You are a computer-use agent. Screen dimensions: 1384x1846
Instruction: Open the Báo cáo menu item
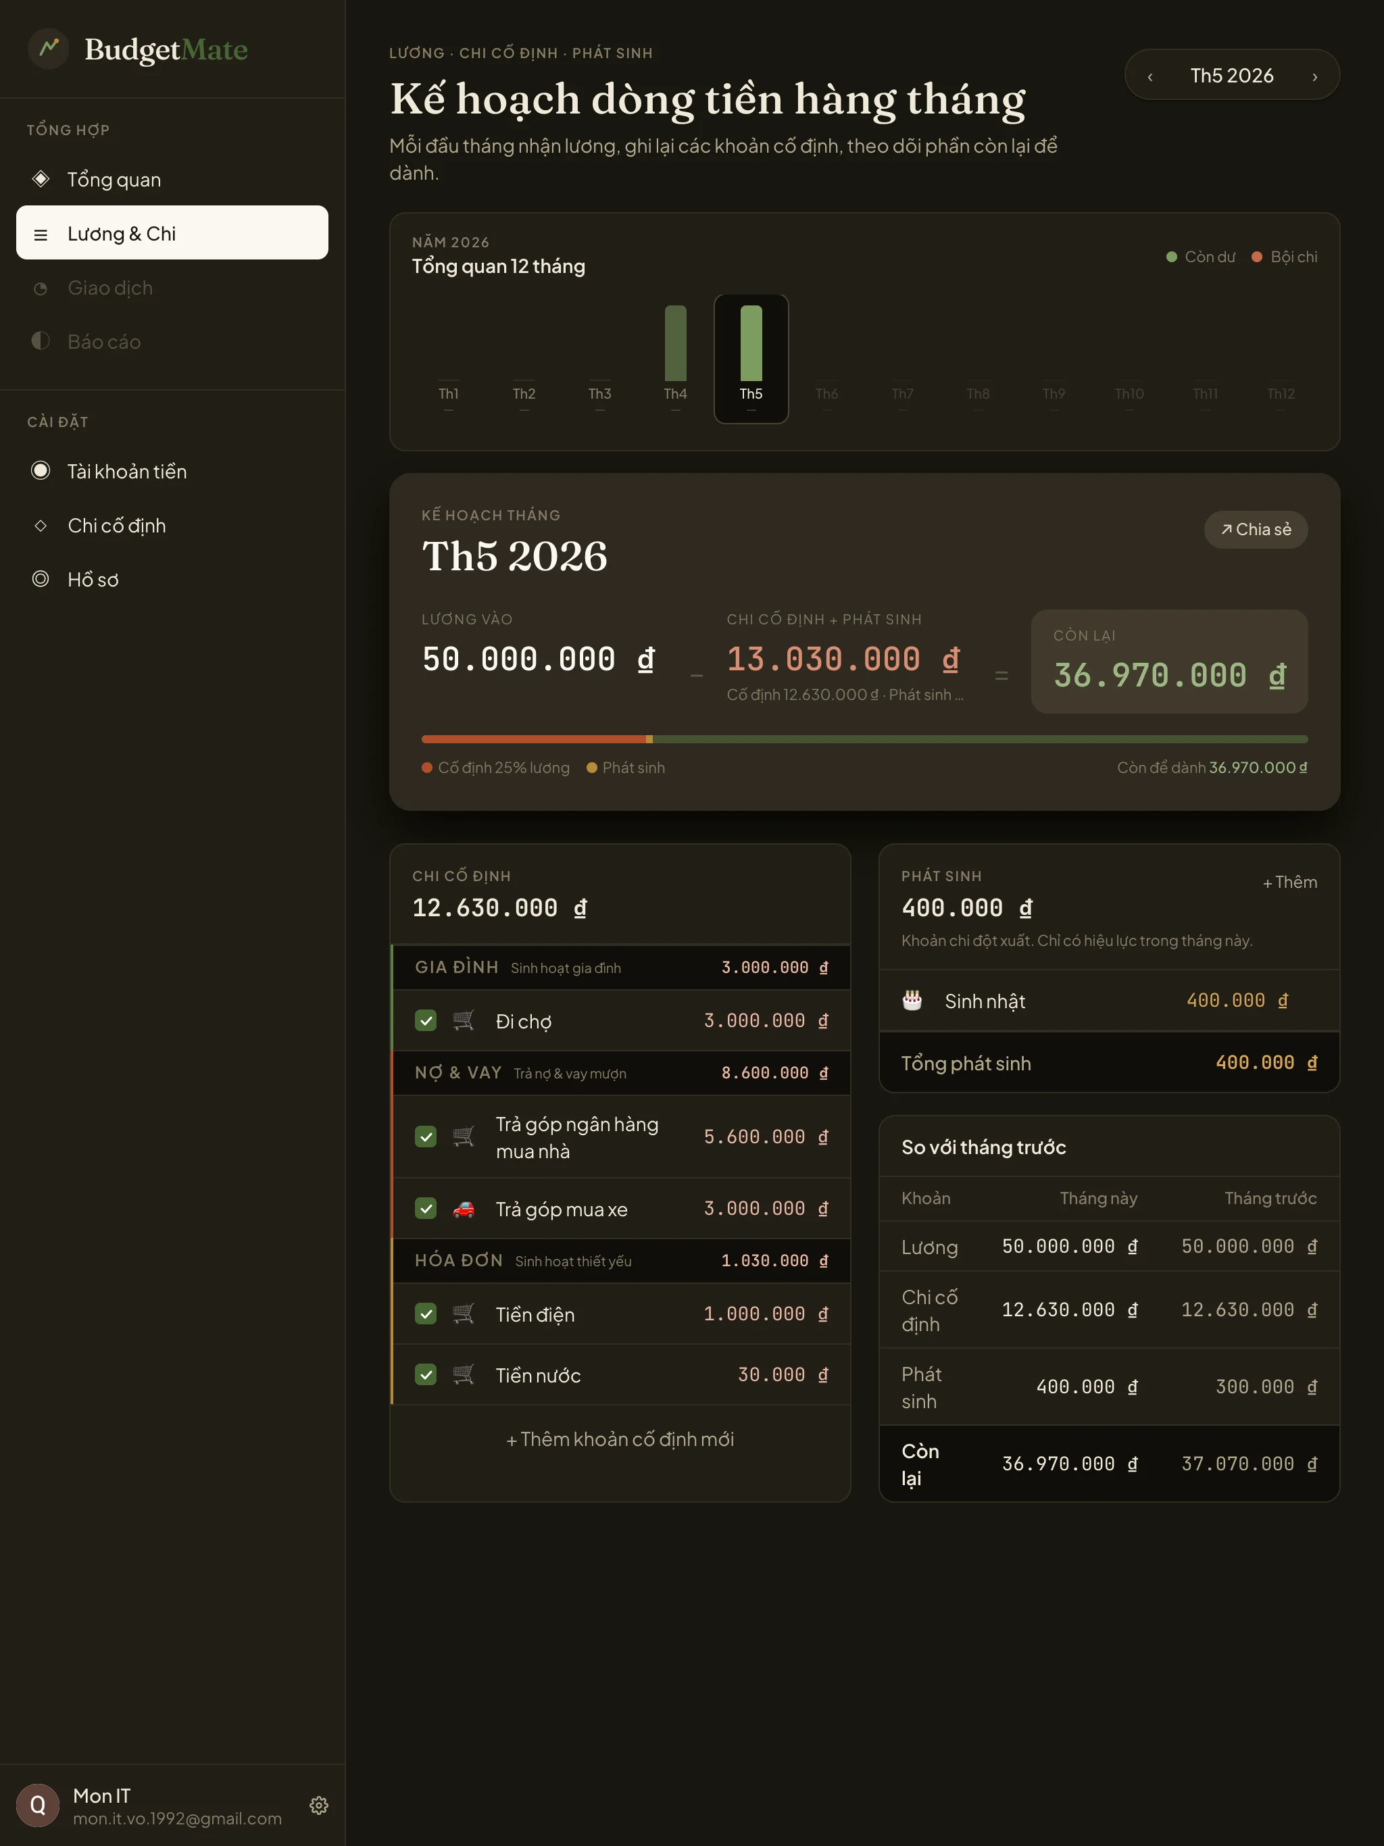tap(172, 341)
